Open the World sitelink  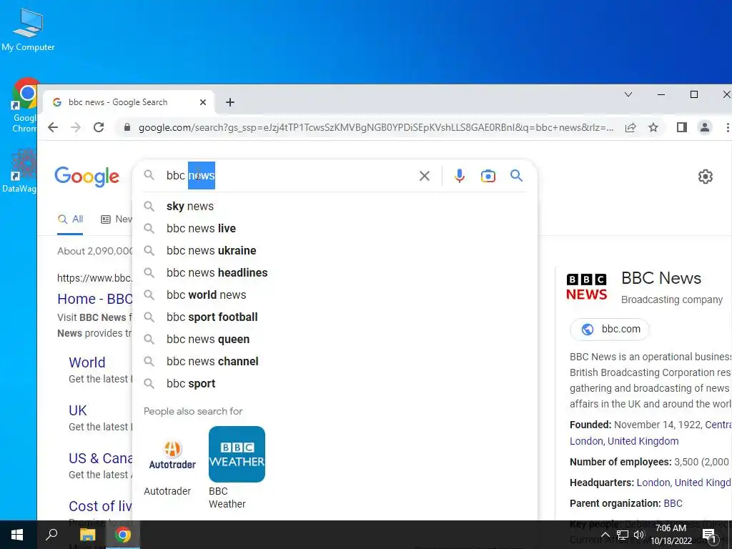(x=86, y=362)
